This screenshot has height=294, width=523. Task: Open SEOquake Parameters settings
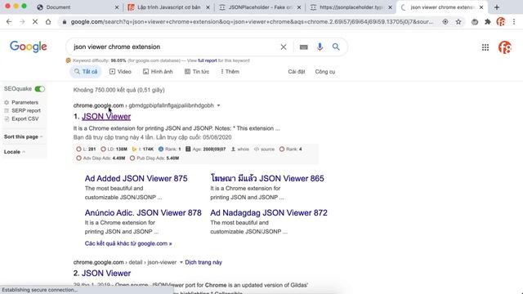click(x=25, y=102)
